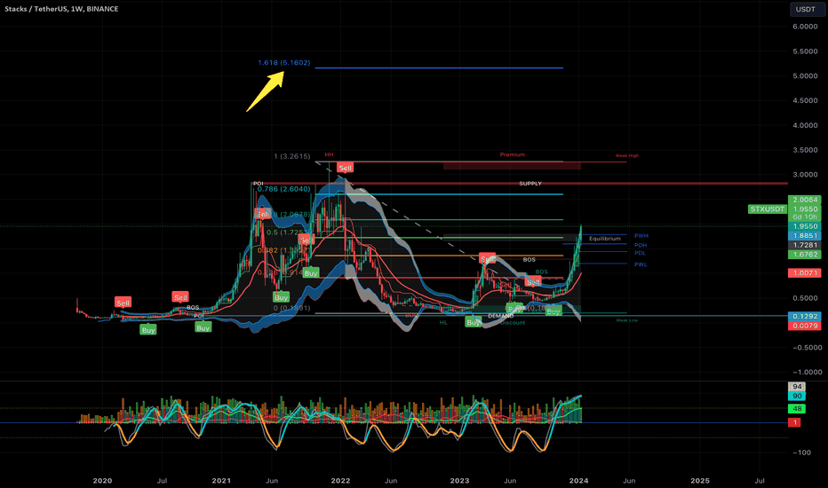The width and height of the screenshot is (828, 488).
Task: Click the red 0.0079 price tag
Action: point(805,326)
